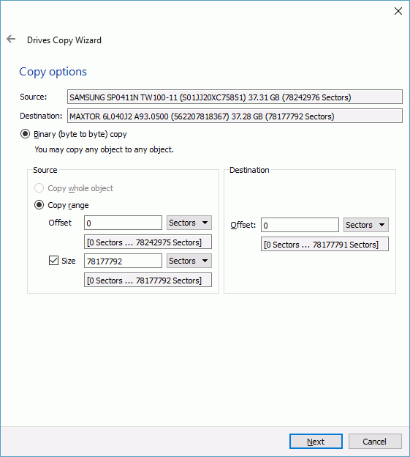Screen dimensions: 410x457
Task: Click the destination offset range info box
Action: coord(324,244)
